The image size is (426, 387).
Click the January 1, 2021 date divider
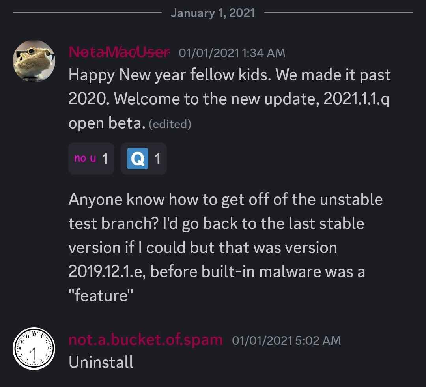213,13
